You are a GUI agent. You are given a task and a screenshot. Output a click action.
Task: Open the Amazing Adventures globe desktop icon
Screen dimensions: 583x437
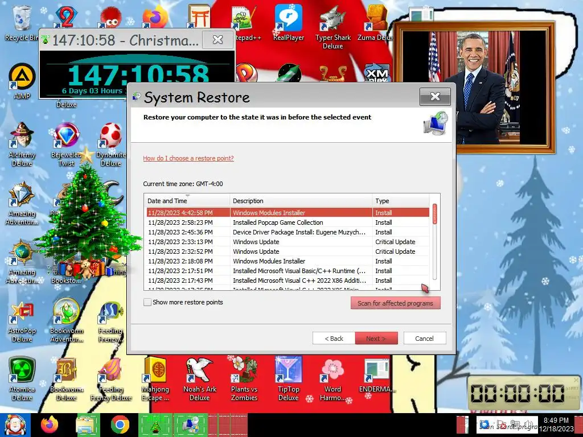point(22,262)
